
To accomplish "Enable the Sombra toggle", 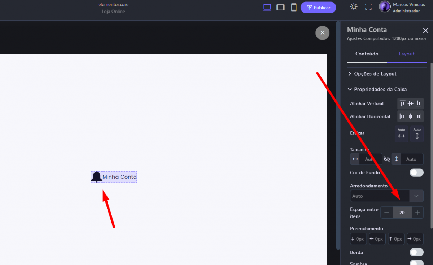I will (416, 263).
